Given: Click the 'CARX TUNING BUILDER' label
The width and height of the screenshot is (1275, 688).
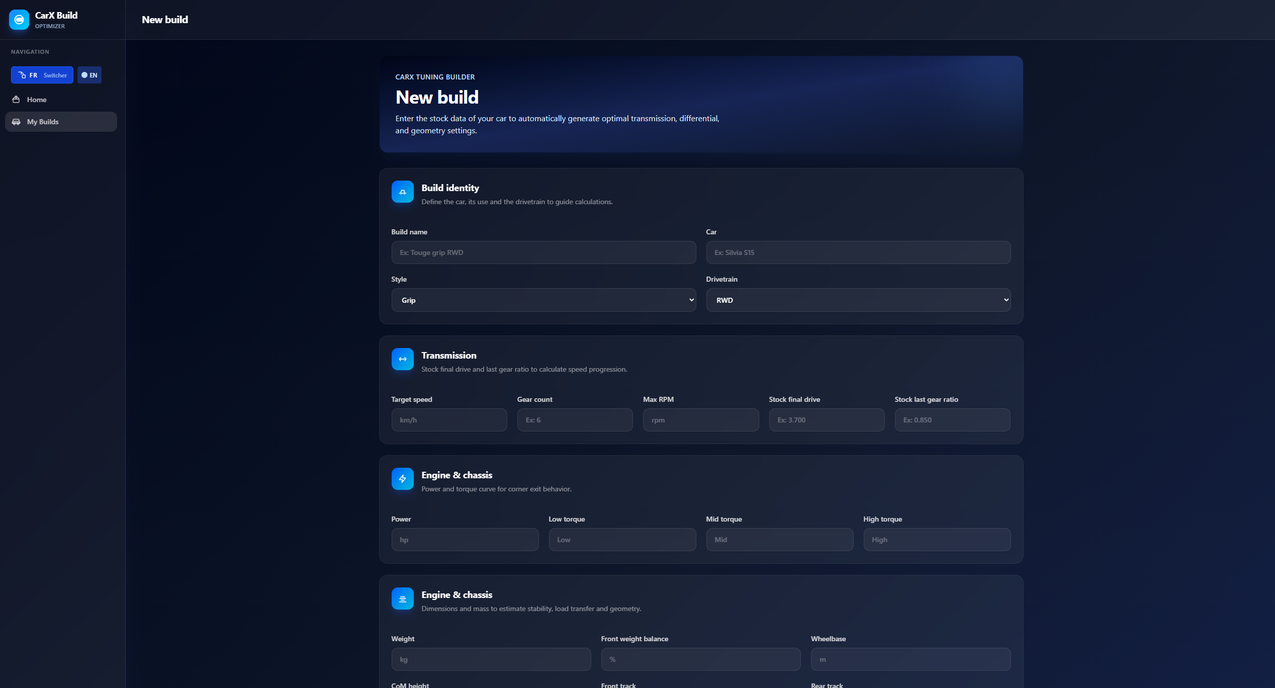Looking at the screenshot, I should [435, 77].
